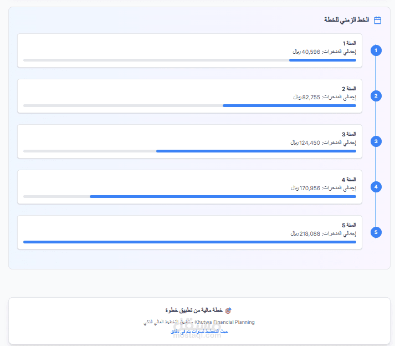The height and width of the screenshot is (346, 395).
Task: Select timeline step circle number 4
Action: tap(376, 187)
